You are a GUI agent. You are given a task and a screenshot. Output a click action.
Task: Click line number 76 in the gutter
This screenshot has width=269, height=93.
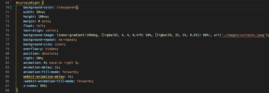(7, 35)
